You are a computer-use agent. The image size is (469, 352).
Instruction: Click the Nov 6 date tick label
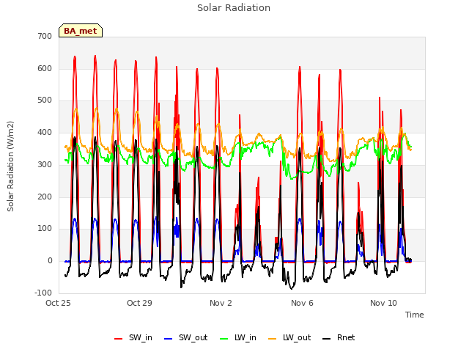click(x=302, y=303)
